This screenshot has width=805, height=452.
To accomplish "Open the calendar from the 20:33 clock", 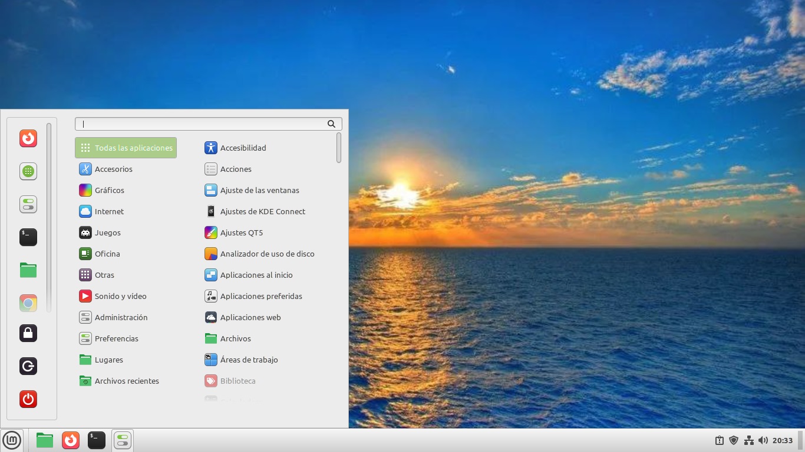I will point(783,440).
